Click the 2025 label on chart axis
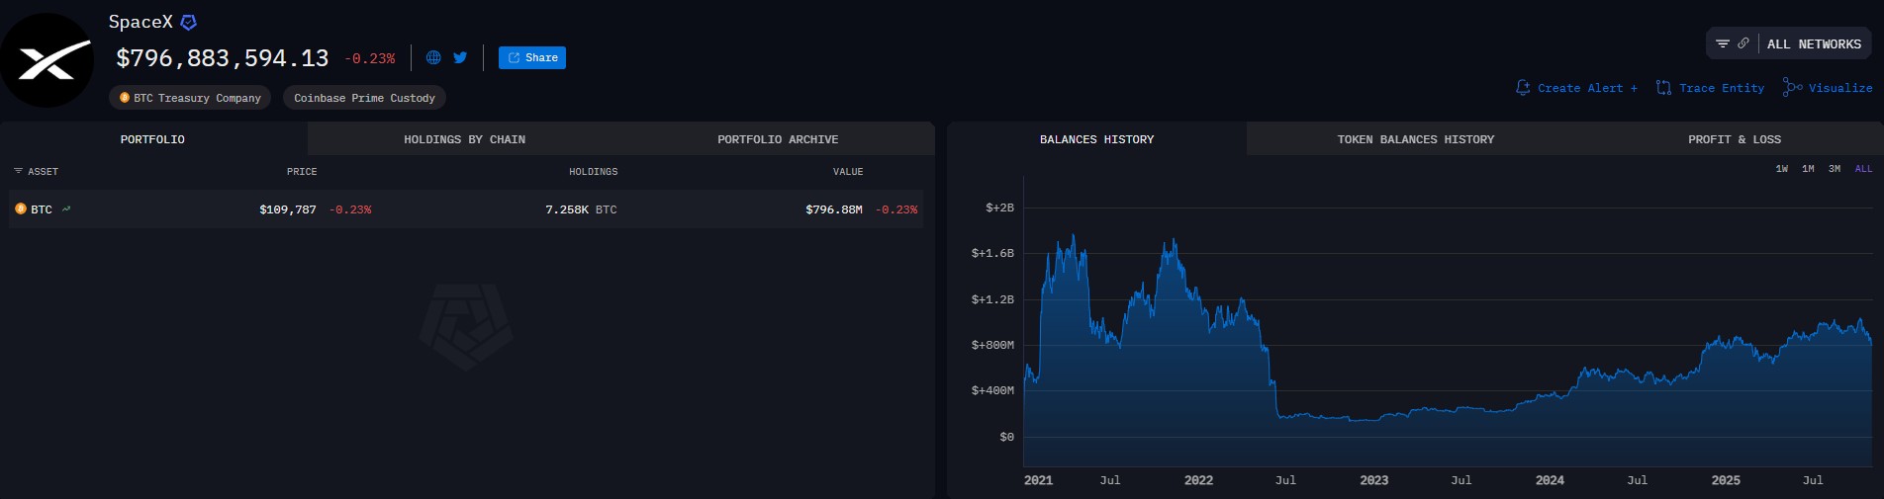The height and width of the screenshot is (499, 1884). coord(1726,480)
